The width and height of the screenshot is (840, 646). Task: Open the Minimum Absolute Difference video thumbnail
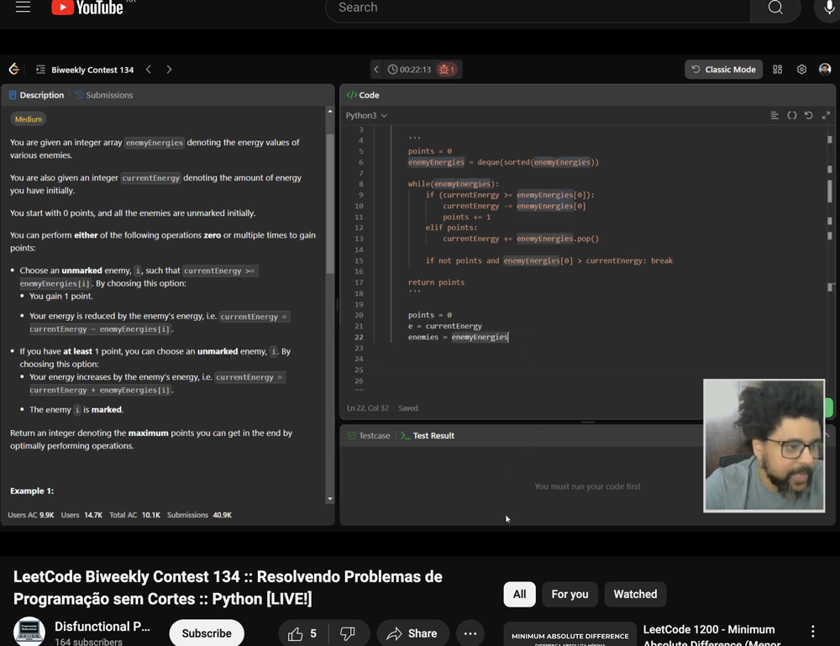click(570, 634)
